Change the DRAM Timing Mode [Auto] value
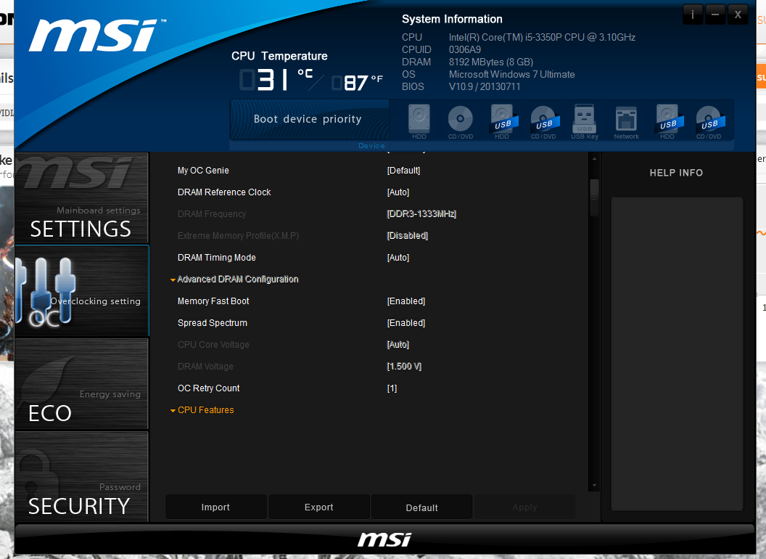 click(x=398, y=257)
